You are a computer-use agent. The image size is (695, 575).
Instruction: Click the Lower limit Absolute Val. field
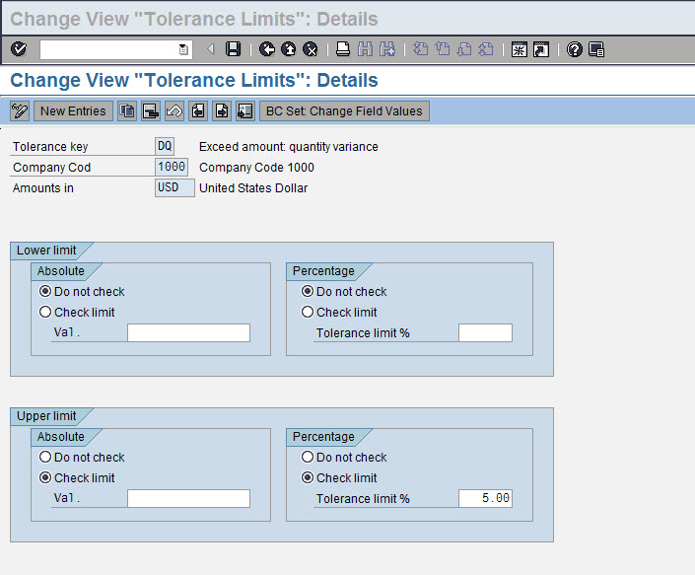point(188,333)
